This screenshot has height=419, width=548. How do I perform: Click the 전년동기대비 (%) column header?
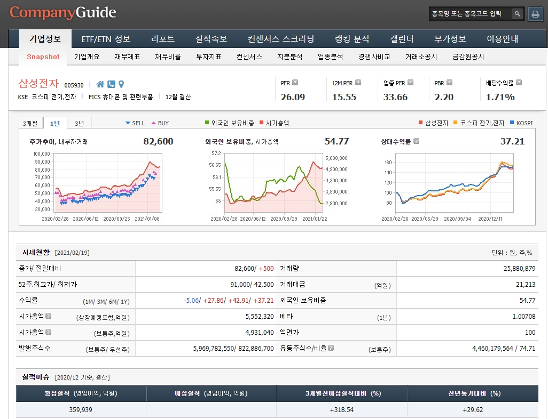(473, 393)
